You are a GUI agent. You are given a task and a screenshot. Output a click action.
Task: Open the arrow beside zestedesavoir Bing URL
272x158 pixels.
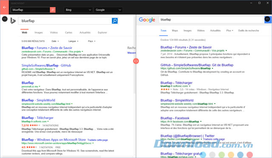tap(82, 51)
